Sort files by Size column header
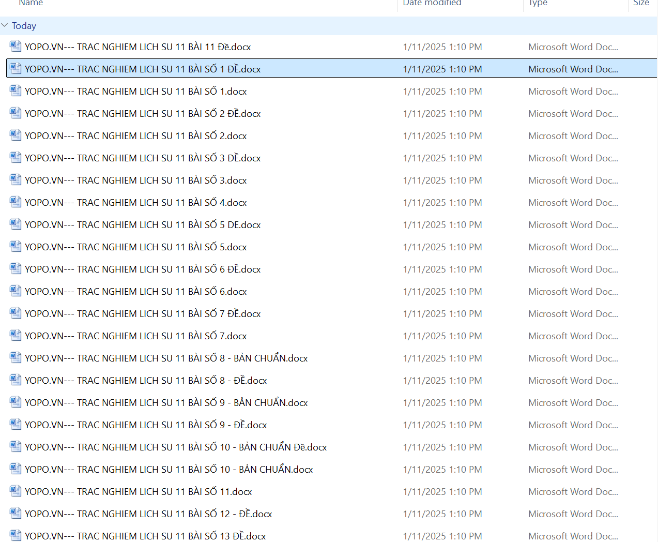Screen dimensions: 658x542 [641, 3]
